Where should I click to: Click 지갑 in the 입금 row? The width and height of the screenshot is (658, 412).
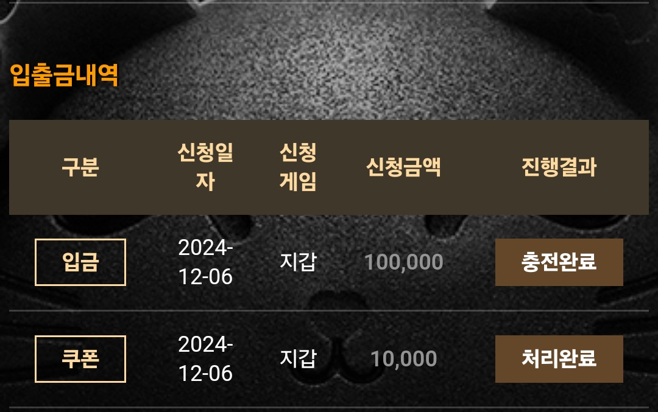tap(298, 262)
